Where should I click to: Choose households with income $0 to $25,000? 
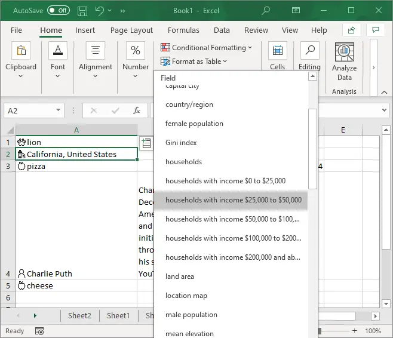231,181
